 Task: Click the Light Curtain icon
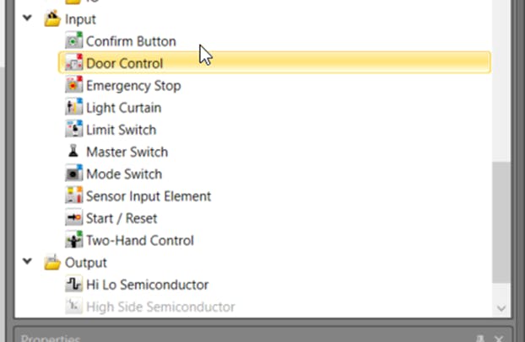(x=73, y=108)
